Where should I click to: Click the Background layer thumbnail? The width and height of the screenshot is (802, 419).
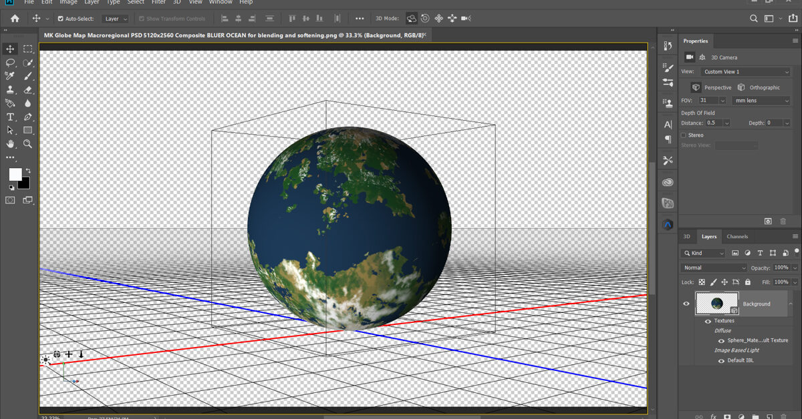716,304
